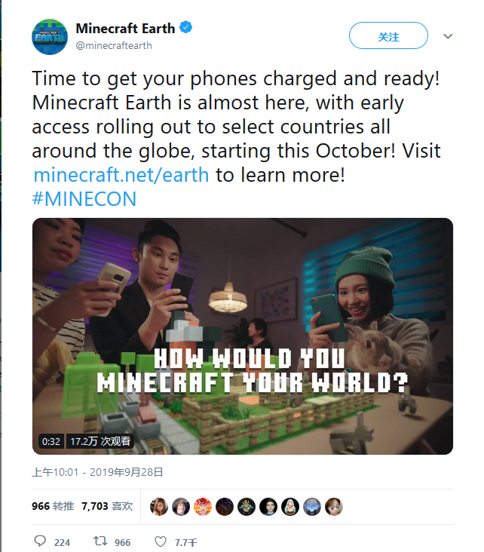
Task: Click the reply speech bubble icon
Action: tap(41, 541)
